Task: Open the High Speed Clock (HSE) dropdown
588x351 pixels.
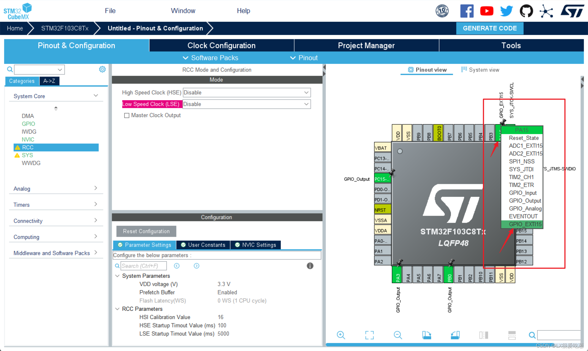Action: [247, 92]
